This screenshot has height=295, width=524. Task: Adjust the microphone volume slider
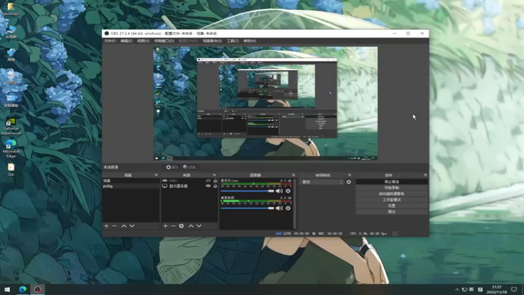click(x=248, y=191)
